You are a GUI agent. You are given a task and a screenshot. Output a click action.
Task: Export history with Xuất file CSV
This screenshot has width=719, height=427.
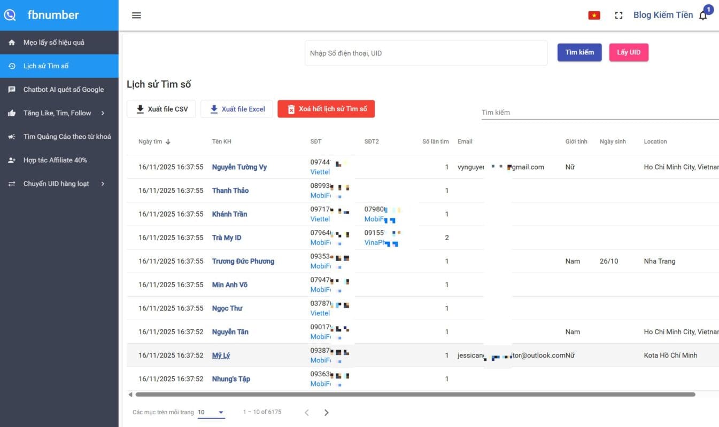161,109
